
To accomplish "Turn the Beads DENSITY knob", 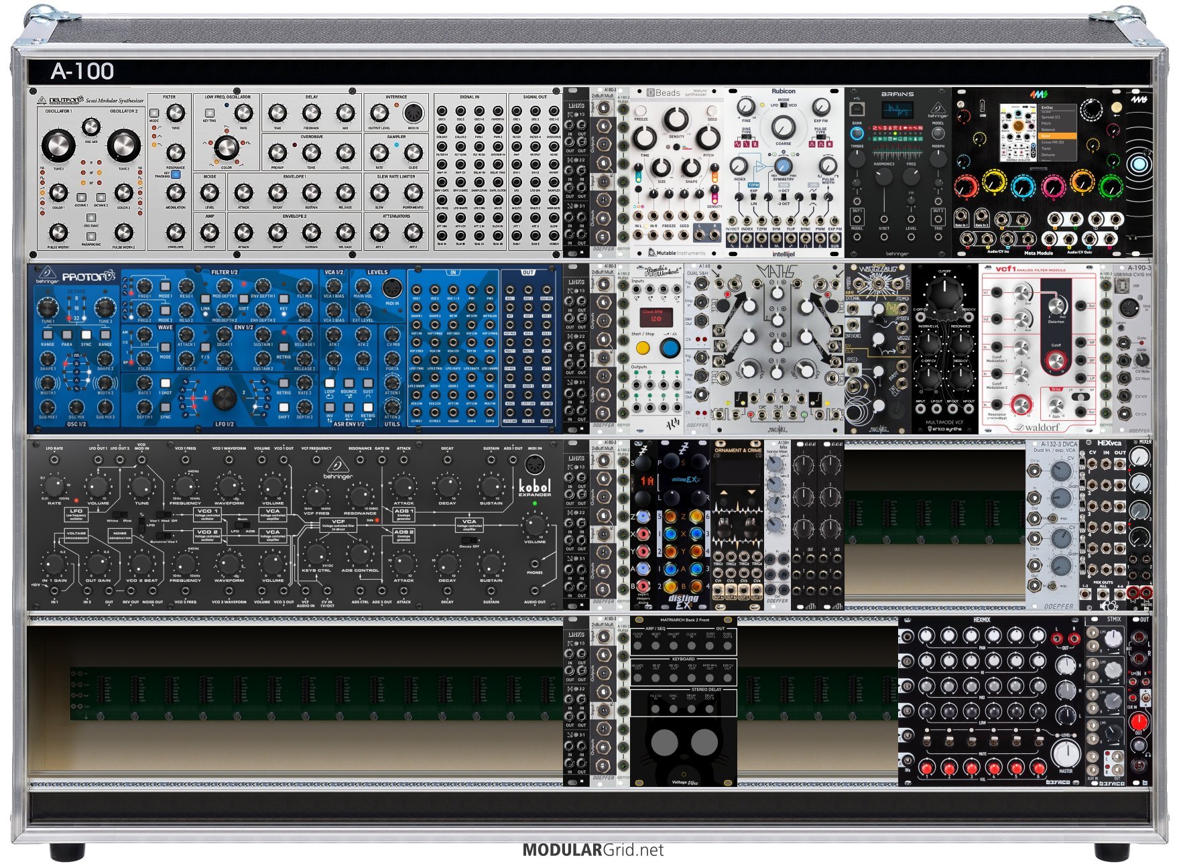I will tap(676, 120).
